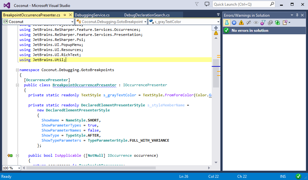Click the horizontal scrollbar left arrow
This screenshot has width=308, height=180.
tap(24, 168)
